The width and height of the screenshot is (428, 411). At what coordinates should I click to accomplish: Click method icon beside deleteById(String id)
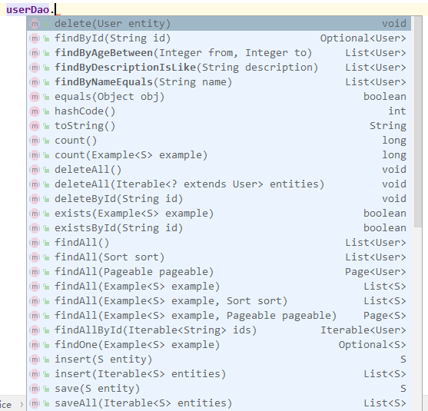tap(35, 199)
